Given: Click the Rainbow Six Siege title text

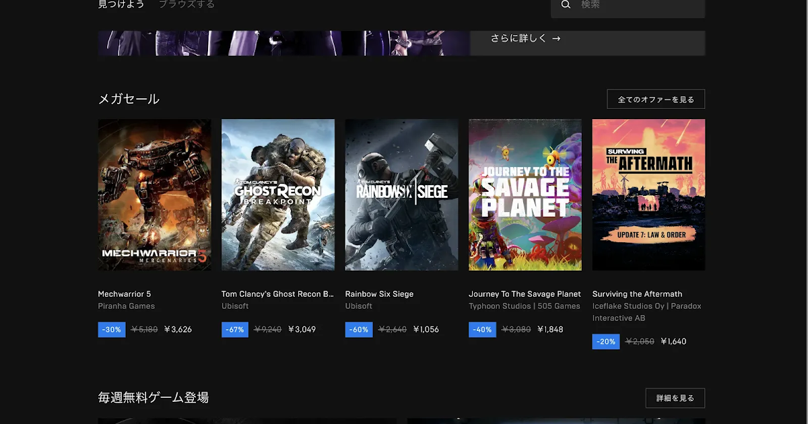Looking at the screenshot, I should 379,294.
